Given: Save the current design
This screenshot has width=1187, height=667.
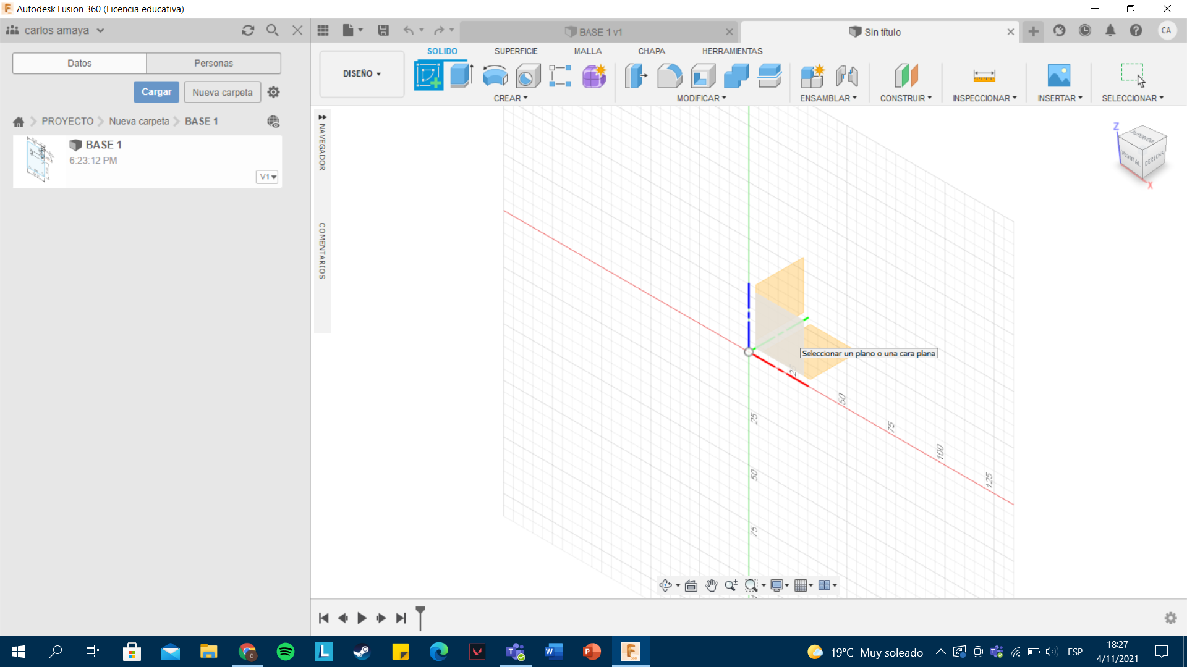Looking at the screenshot, I should [x=383, y=30].
